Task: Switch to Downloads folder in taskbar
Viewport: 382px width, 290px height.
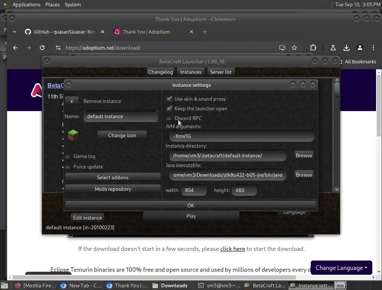Action: [x=170, y=286]
